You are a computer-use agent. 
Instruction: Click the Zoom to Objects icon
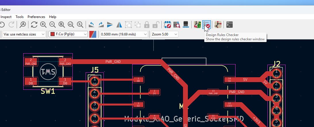(71, 25)
